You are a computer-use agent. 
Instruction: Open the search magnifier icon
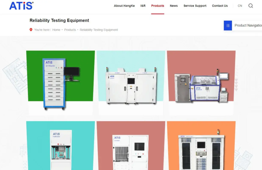(x=250, y=6)
